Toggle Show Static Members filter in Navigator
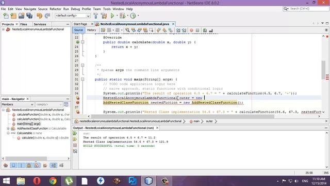Viewport: 330px width, 186px height. point(21,165)
